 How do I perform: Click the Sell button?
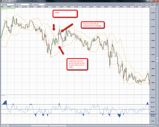coord(149,5)
